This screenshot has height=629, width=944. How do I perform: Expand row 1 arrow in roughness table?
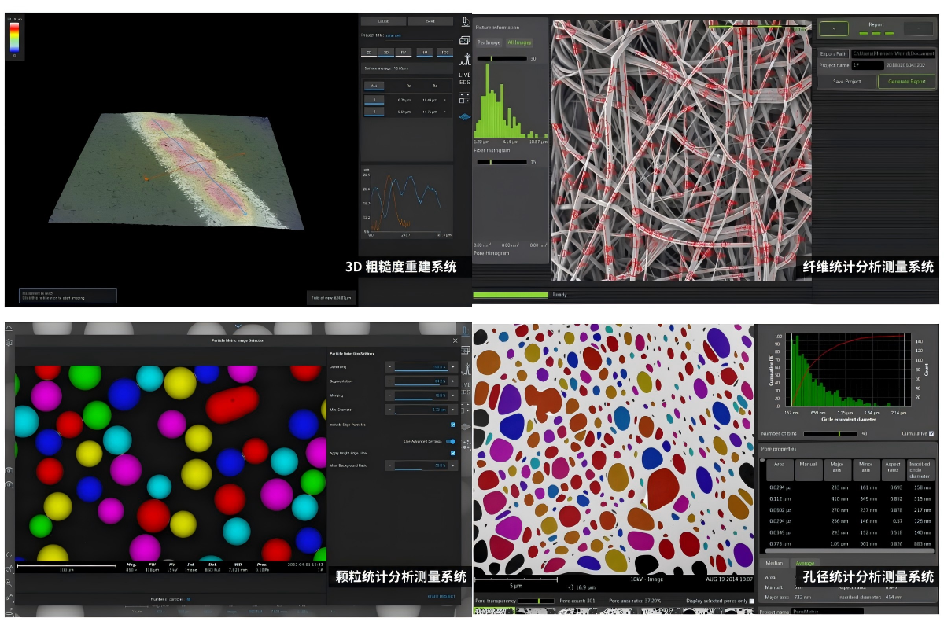point(445,100)
